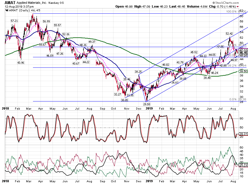Click the date stamp 12-Aug-2019 3:37pm
The height and width of the screenshot is (184, 248).
tap(19, 7)
